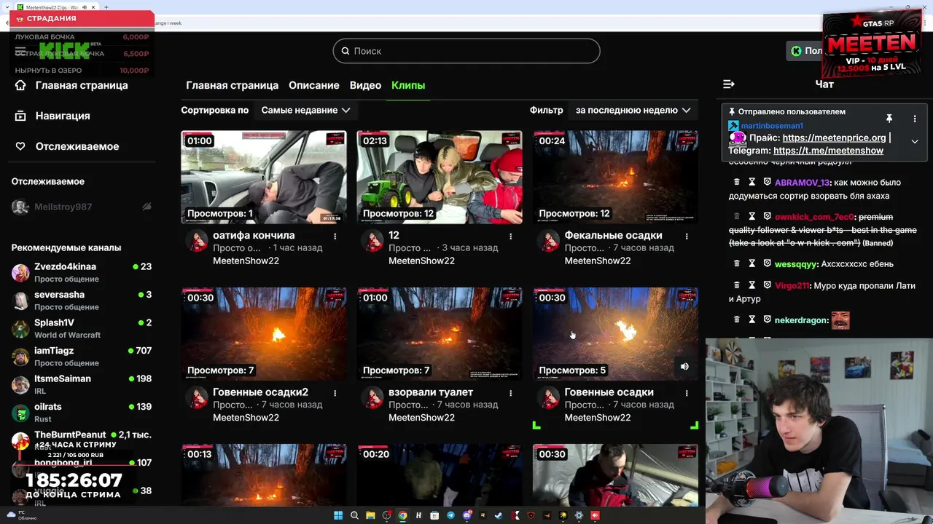Open File Explorer from the taskbar
The width and height of the screenshot is (933, 524).
(x=370, y=515)
